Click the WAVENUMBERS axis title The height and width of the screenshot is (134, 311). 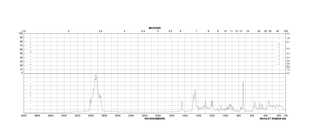(155, 119)
